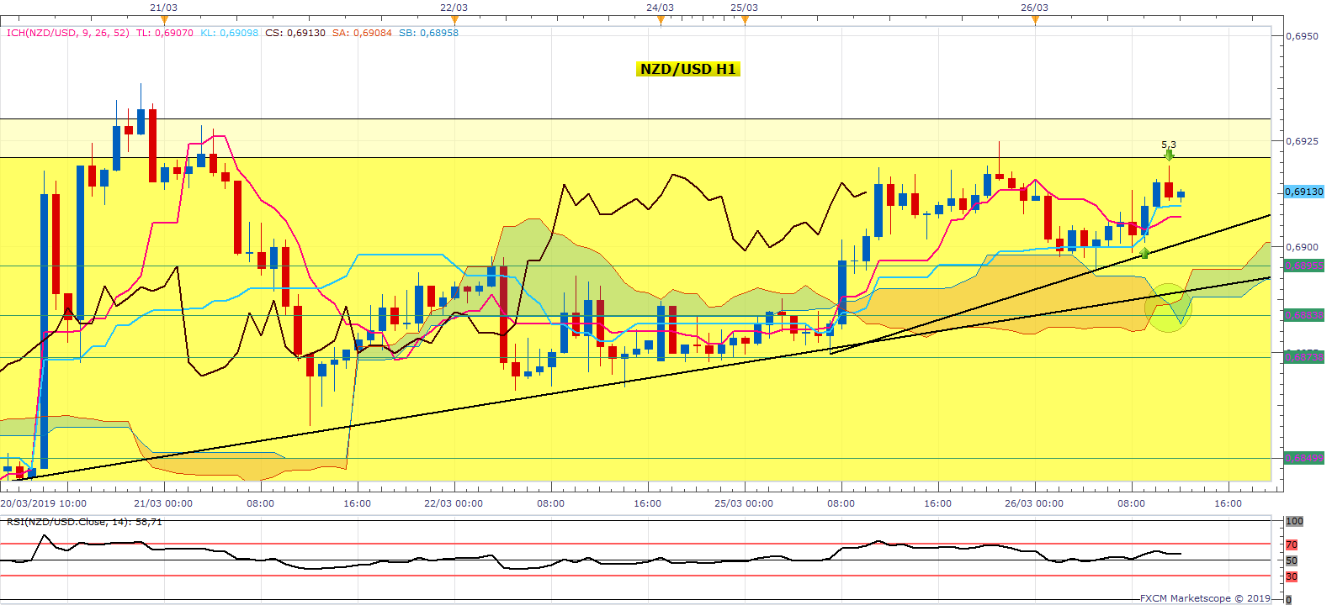1332x605 pixels.
Task: Click the orange 26/03 day marker triangle
Action: 1035,20
